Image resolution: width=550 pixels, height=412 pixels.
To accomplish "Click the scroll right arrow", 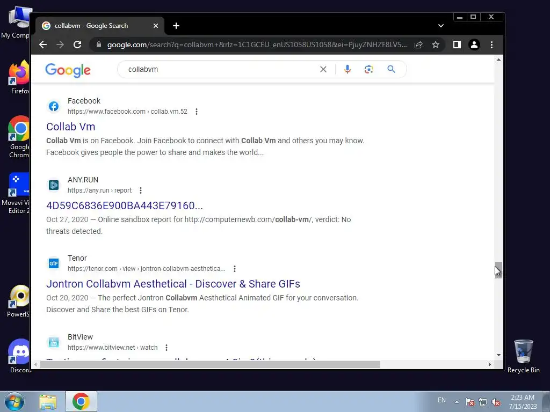I will 490,364.
